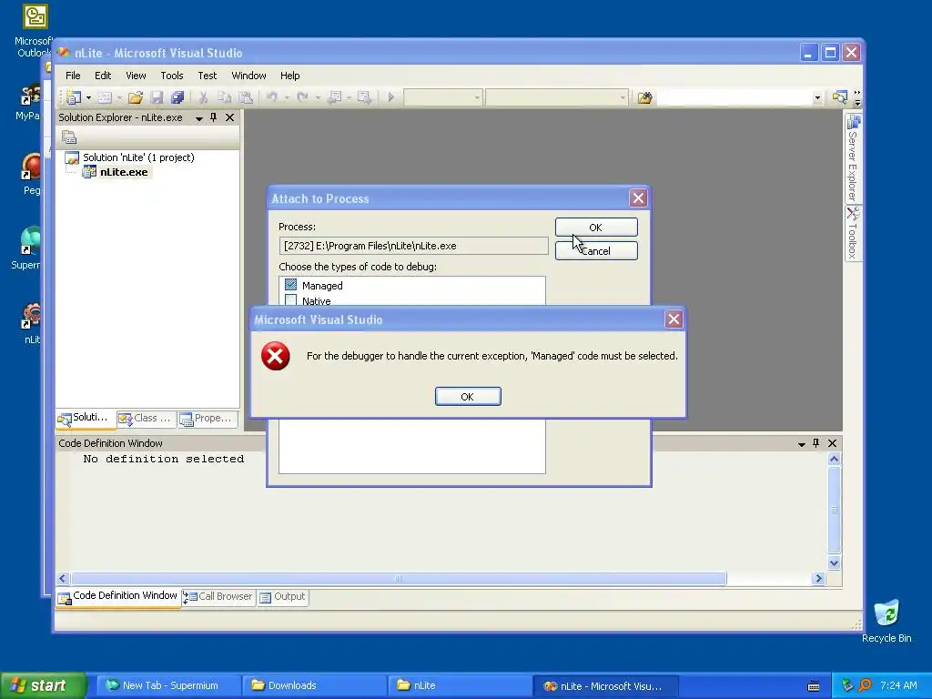Toggle the Native code checkbox
The image size is (932, 699).
click(290, 300)
